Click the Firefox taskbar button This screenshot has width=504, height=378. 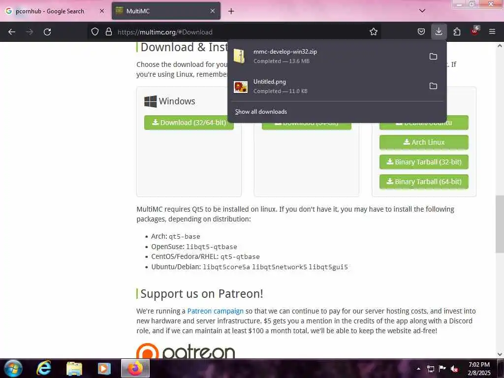click(x=135, y=368)
